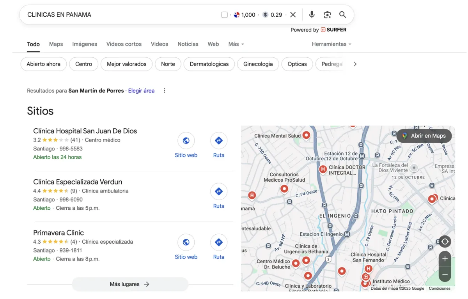This screenshot has width=468, height=299.
Task: Tick the Surfer checkbox in search bar
Action: 224,15
